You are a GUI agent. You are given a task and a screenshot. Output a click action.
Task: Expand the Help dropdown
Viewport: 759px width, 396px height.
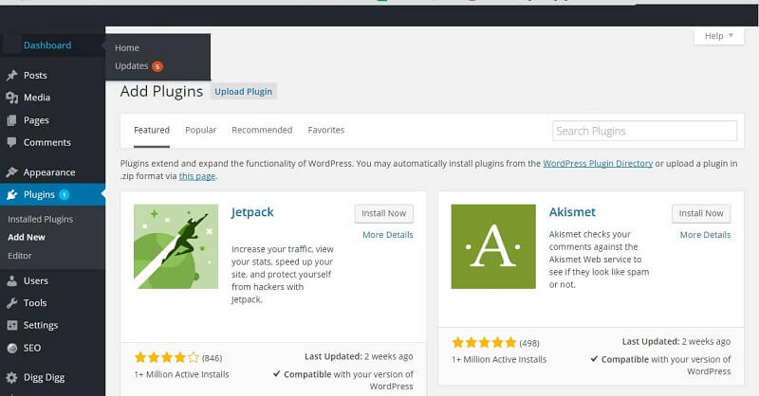[x=718, y=36]
